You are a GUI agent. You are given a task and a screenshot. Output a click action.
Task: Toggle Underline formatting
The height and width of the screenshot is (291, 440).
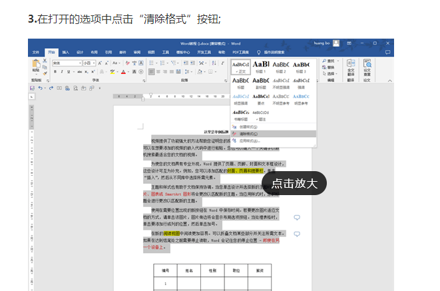(69, 72)
